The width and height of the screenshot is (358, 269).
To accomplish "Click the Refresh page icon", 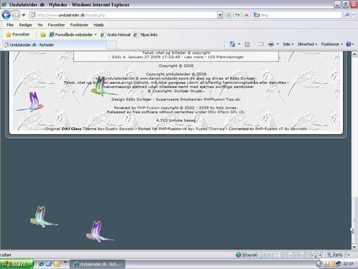I will pos(229,15).
